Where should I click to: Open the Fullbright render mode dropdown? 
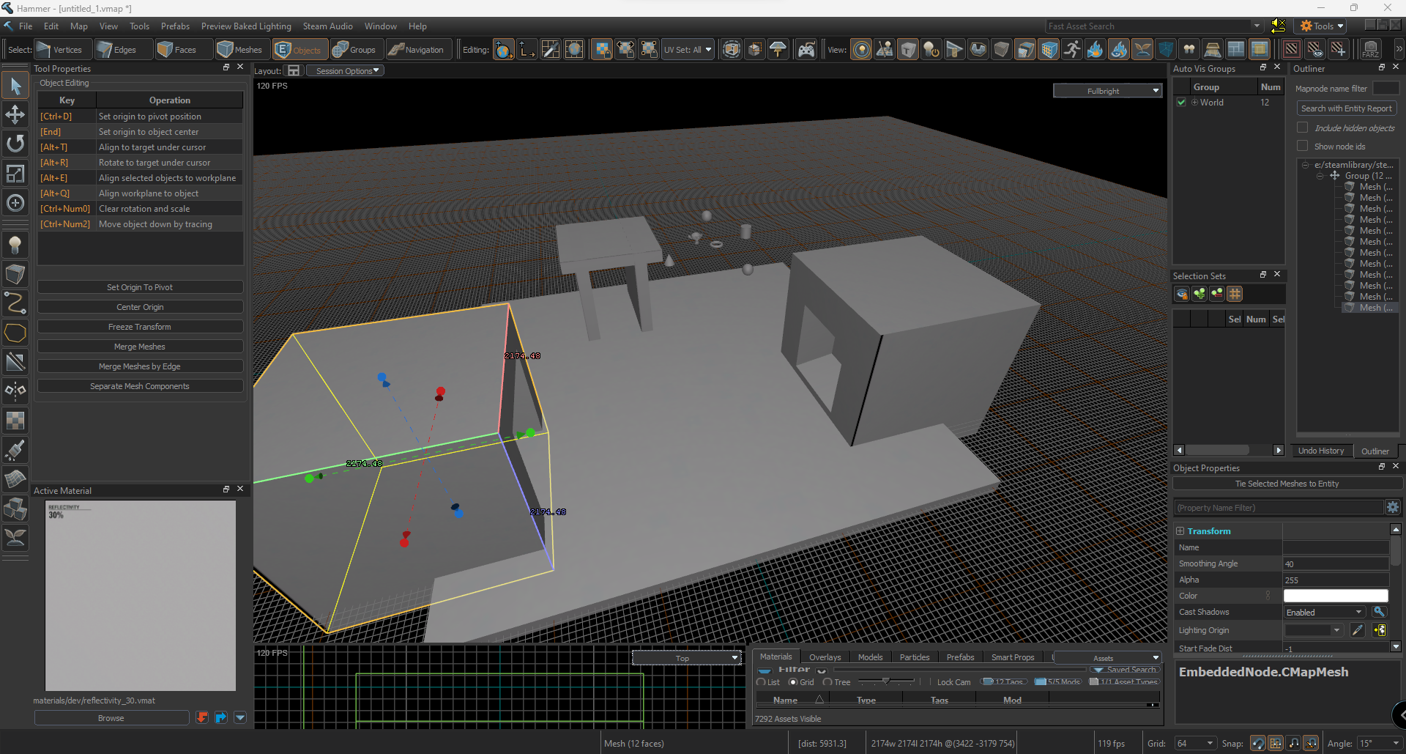click(x=1107, y=91)
